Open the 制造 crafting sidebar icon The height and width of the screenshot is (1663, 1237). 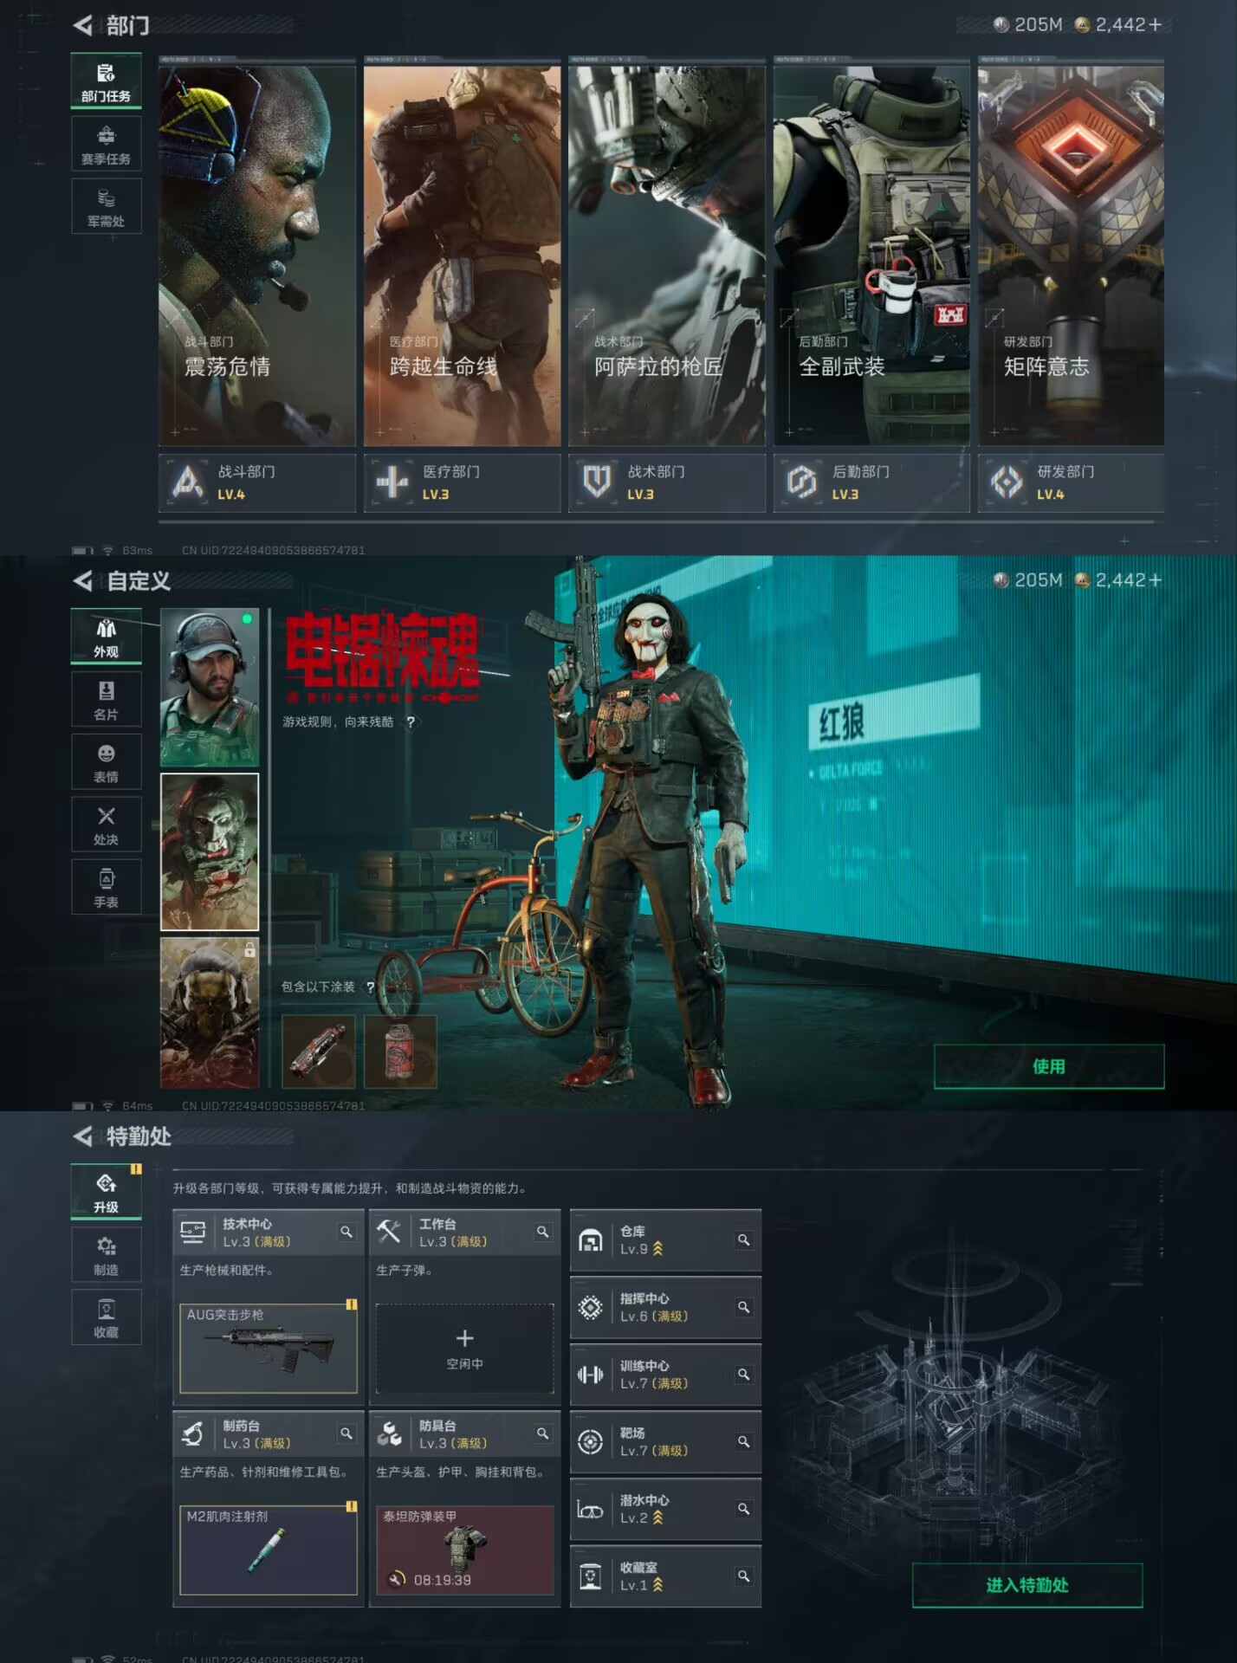click(x=106, y=1254)
